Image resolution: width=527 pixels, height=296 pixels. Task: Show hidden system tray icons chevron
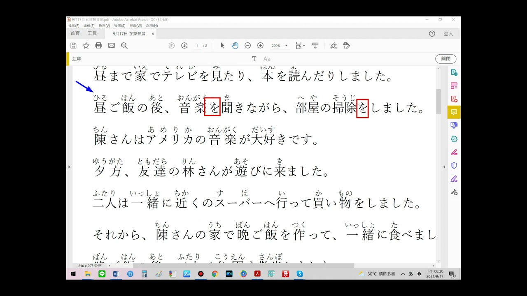click(403, 274)
